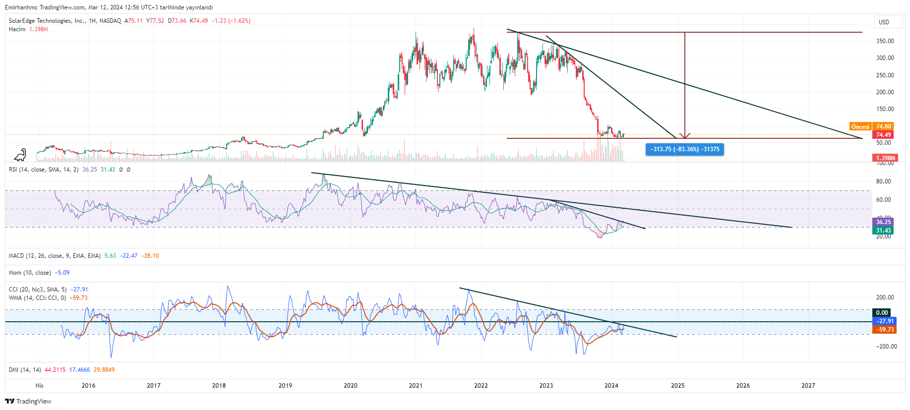Click the dinosaur drawing icon on chart
This screenshot has width=910, height=410.
coord(20,155)
